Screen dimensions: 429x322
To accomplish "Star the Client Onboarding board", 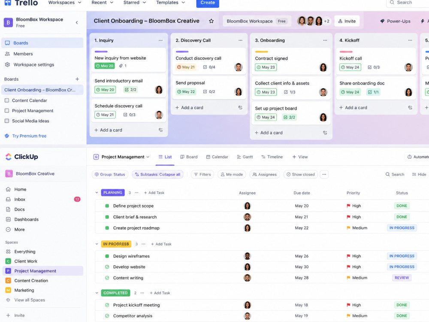I will (x=211, y=21).
